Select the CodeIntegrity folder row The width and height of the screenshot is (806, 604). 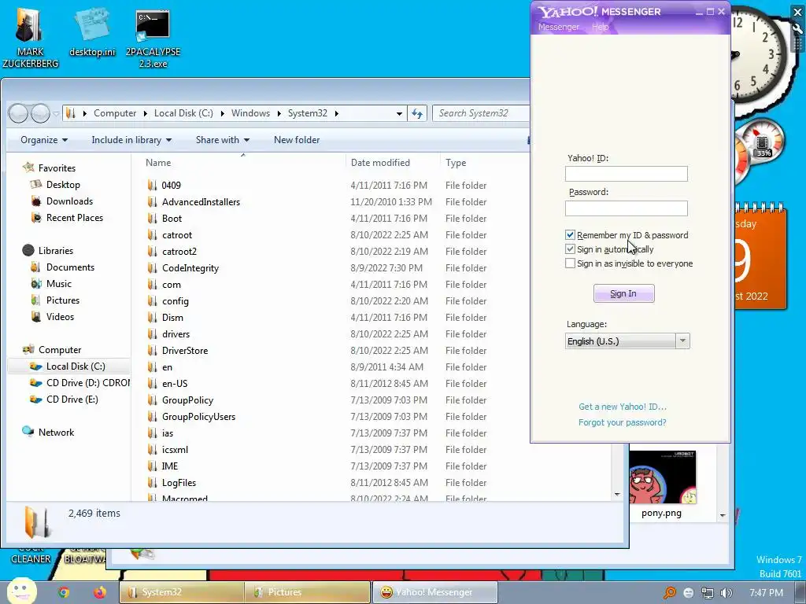pyautogui.click(x=334, y=267)
